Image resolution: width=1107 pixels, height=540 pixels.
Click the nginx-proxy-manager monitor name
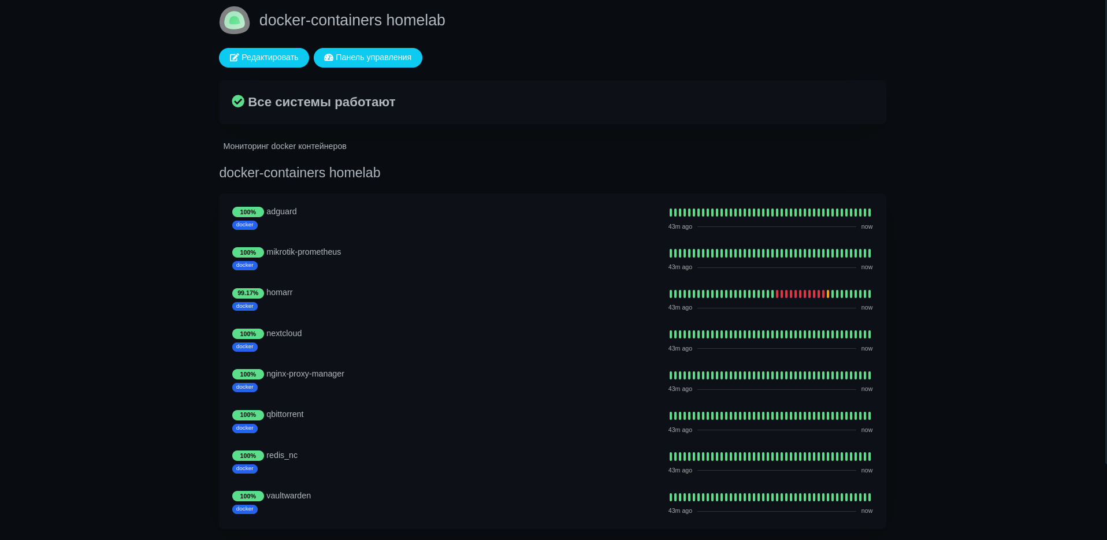click(x=306, y=374)
